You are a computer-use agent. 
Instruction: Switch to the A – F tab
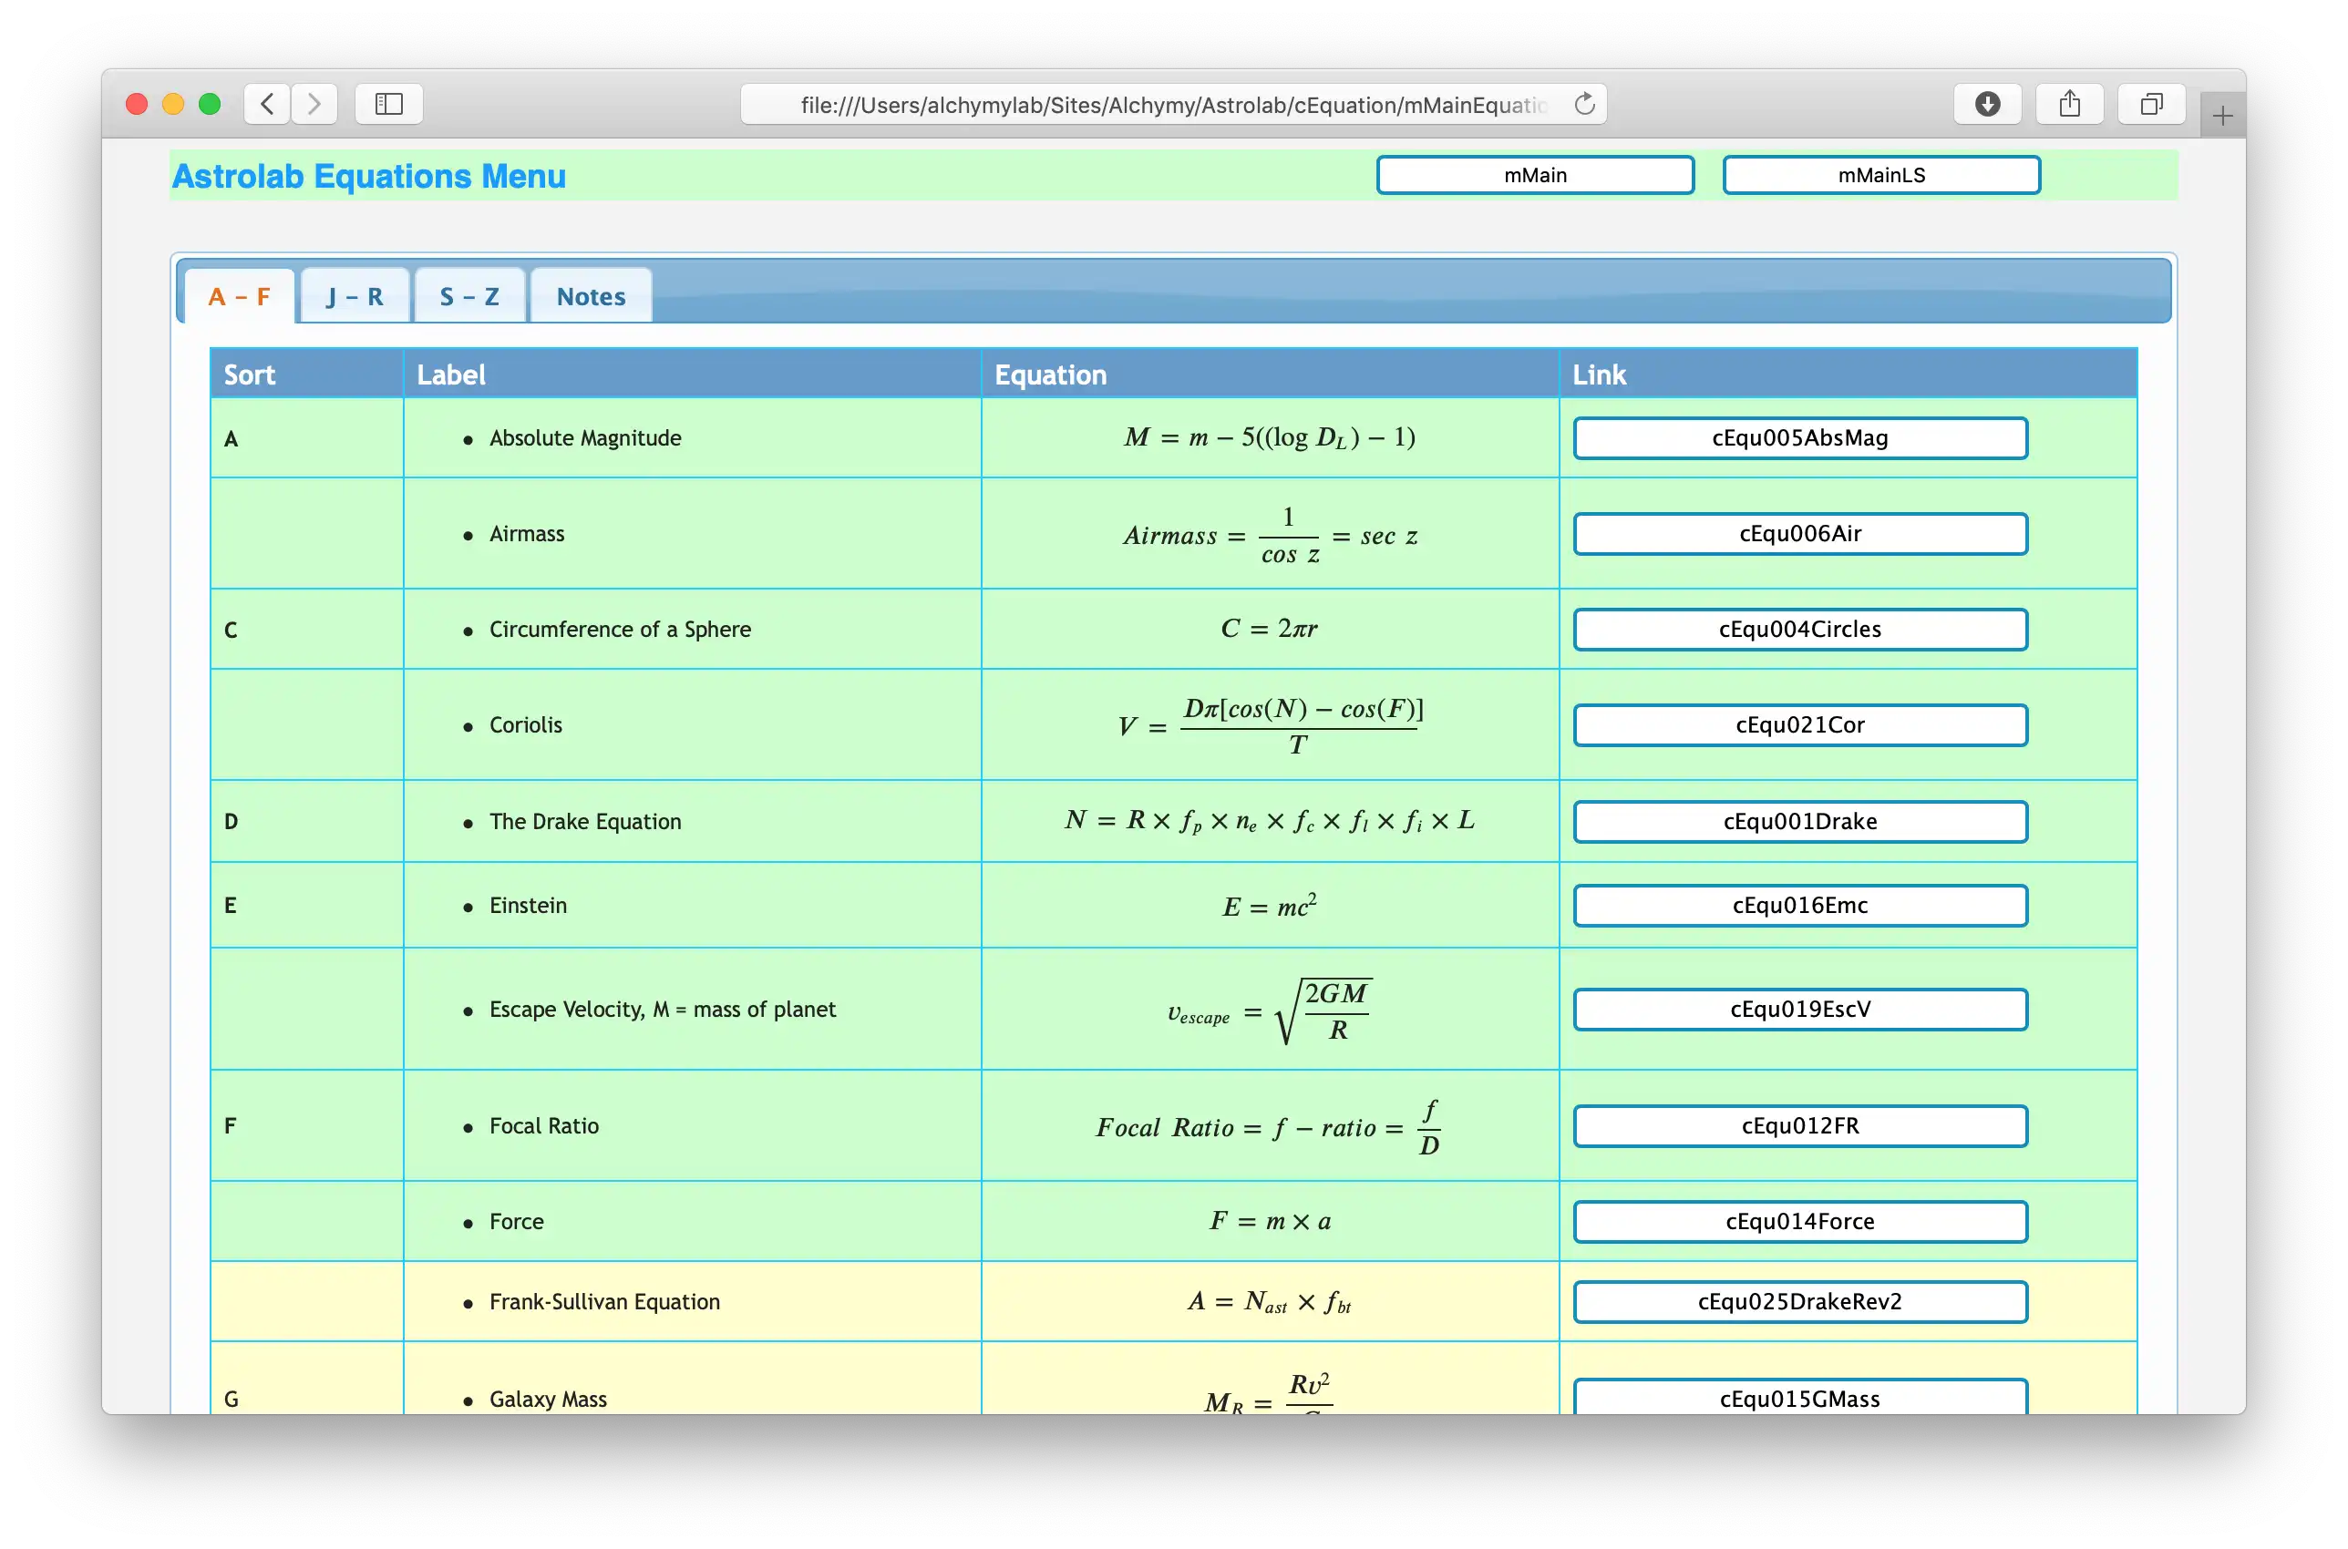tap(239, 295)
